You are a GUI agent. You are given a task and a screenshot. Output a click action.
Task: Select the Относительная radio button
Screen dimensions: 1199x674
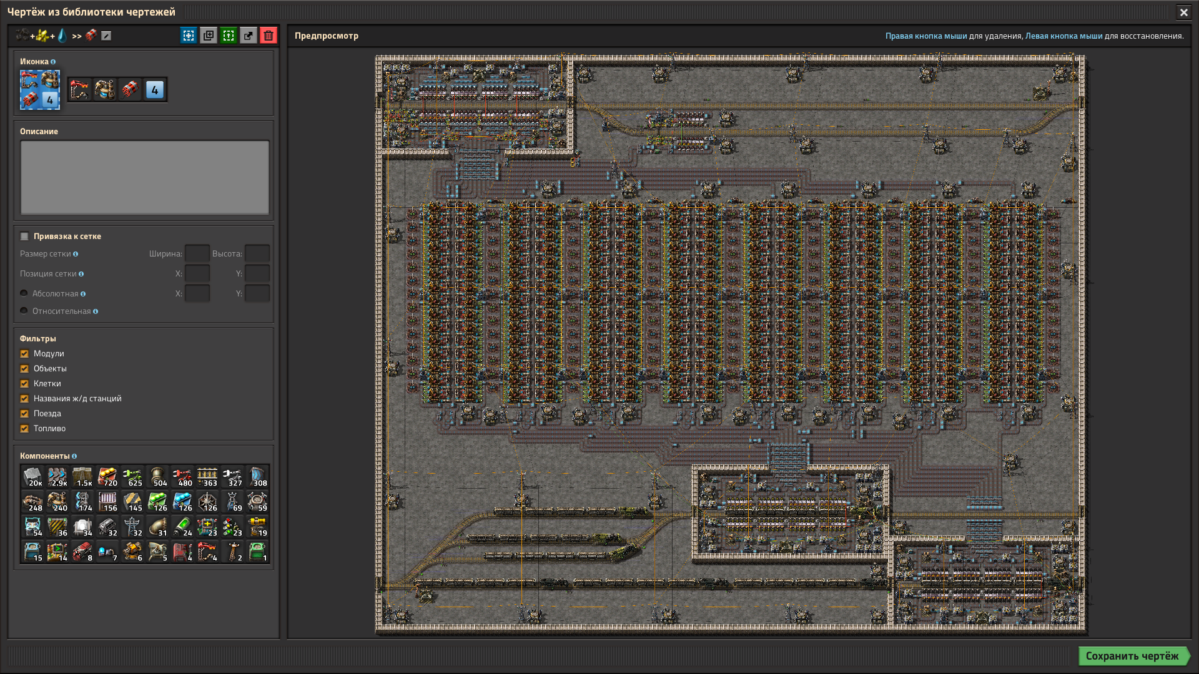pos(24,311)
